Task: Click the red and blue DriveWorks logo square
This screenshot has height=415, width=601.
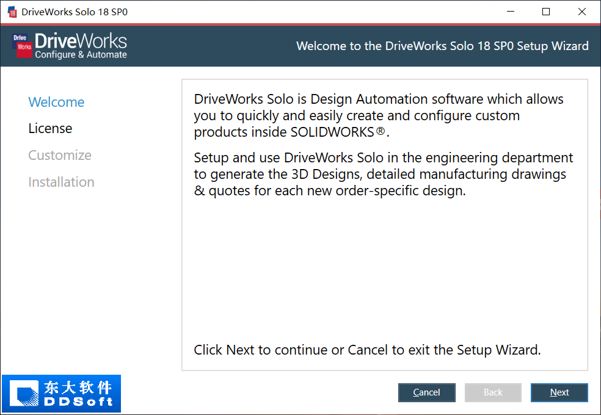Action: coord(22,46)
